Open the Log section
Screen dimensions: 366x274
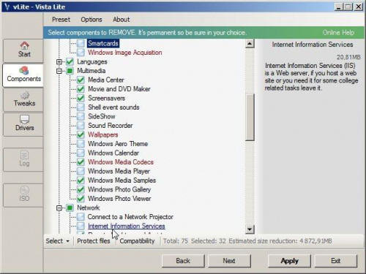click(x=23, y=159)
